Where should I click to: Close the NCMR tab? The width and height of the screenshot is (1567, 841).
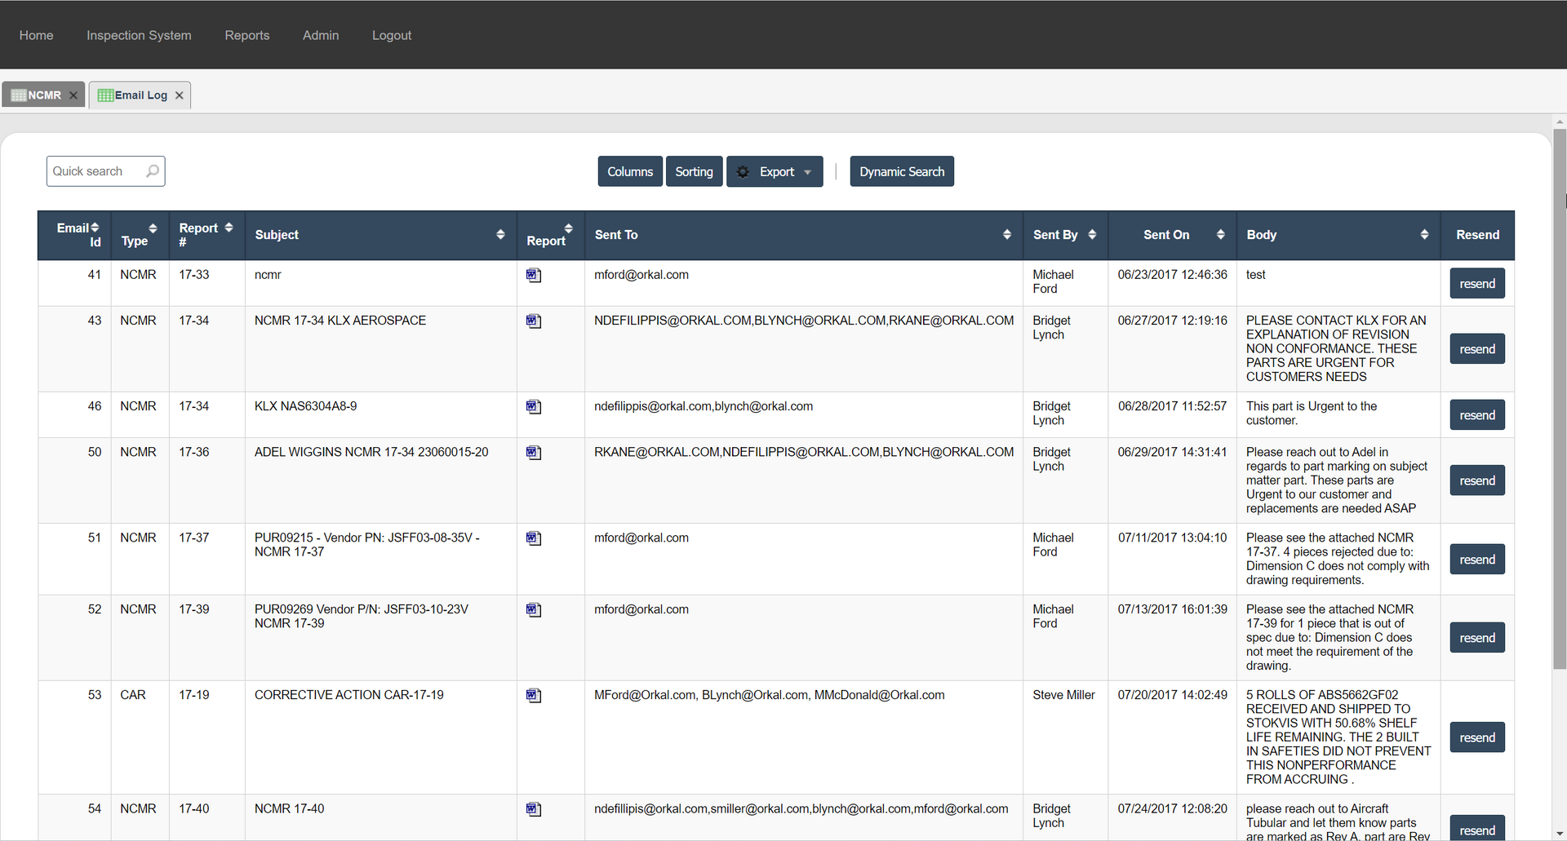pos(73,95)
